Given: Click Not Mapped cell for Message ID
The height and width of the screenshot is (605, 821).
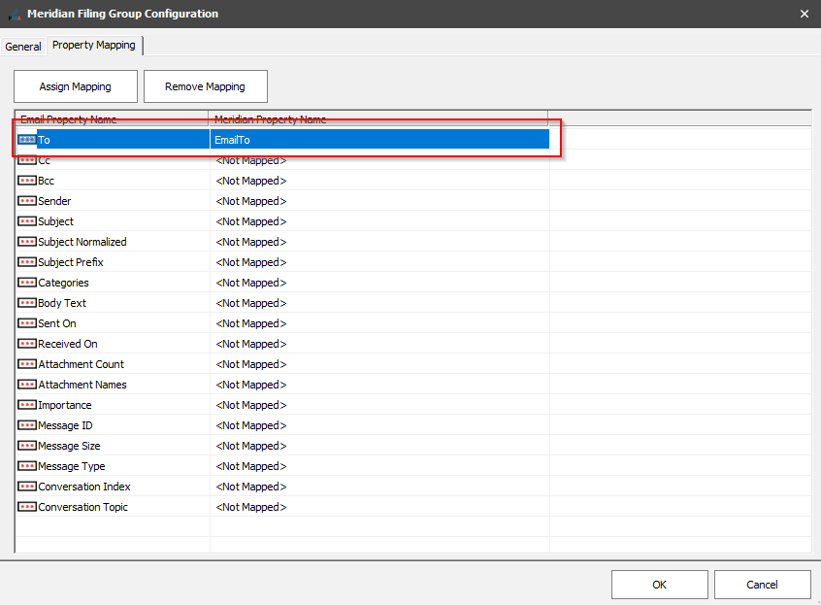Looking at the screenshot, I should point(379,424).
